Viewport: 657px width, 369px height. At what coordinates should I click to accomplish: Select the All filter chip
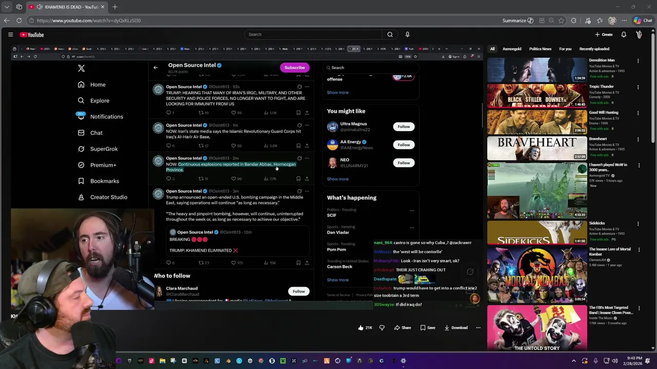click(492, 49)
